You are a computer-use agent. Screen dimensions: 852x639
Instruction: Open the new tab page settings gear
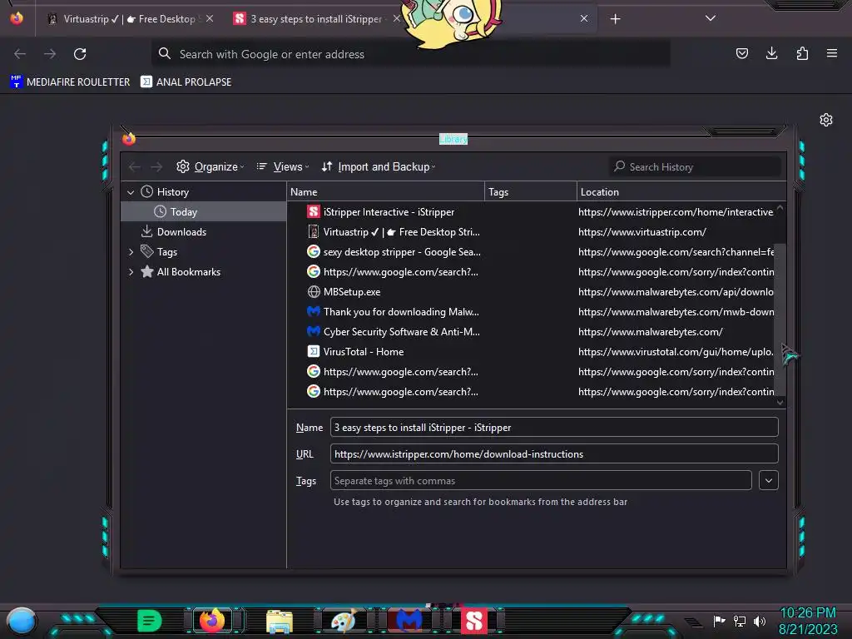click(x=826, y=120)
